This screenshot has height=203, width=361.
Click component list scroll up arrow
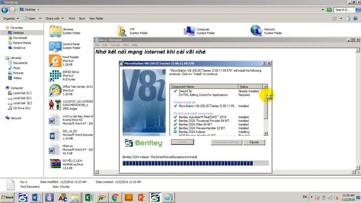(266, 86)
